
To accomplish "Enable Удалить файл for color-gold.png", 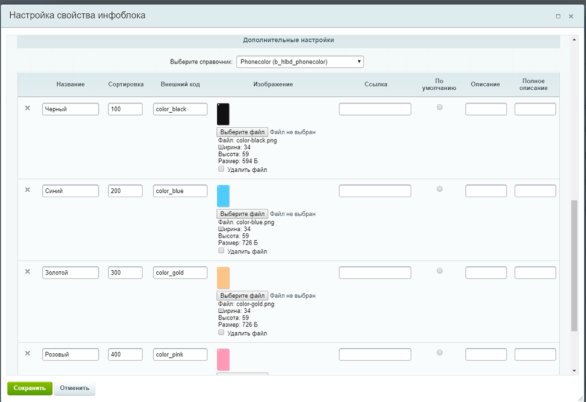I will coord(221,333).
